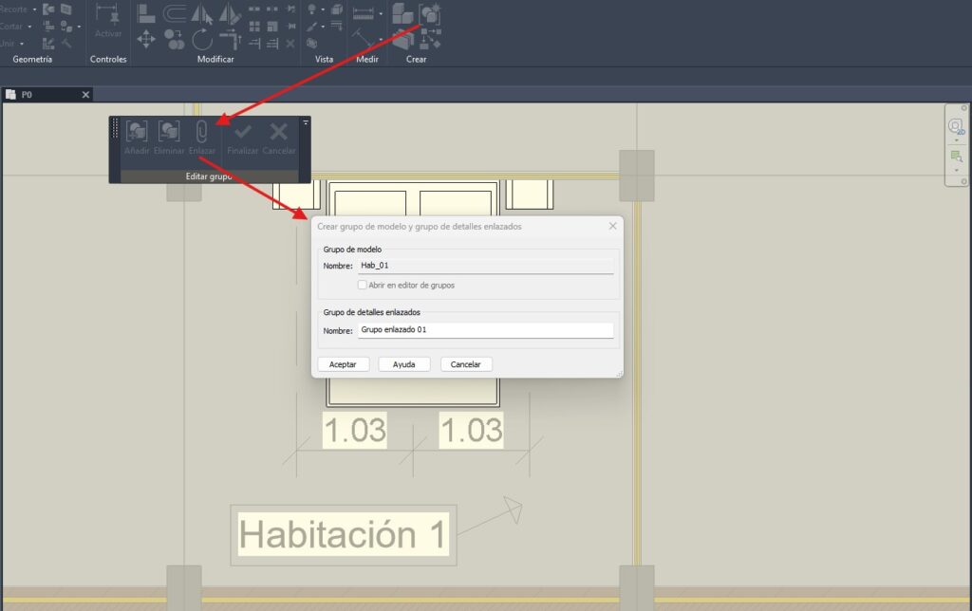Open the 2D steering wheel navigation tool

tap(956, 125)
